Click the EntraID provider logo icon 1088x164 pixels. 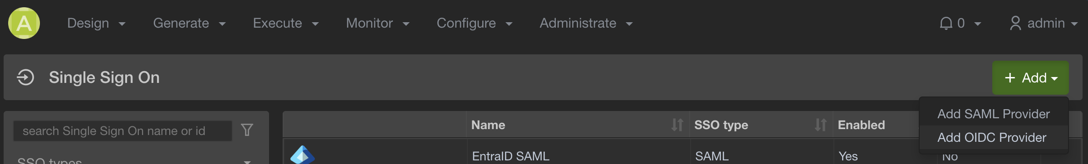pyautogui.click(x=302, y=155)
